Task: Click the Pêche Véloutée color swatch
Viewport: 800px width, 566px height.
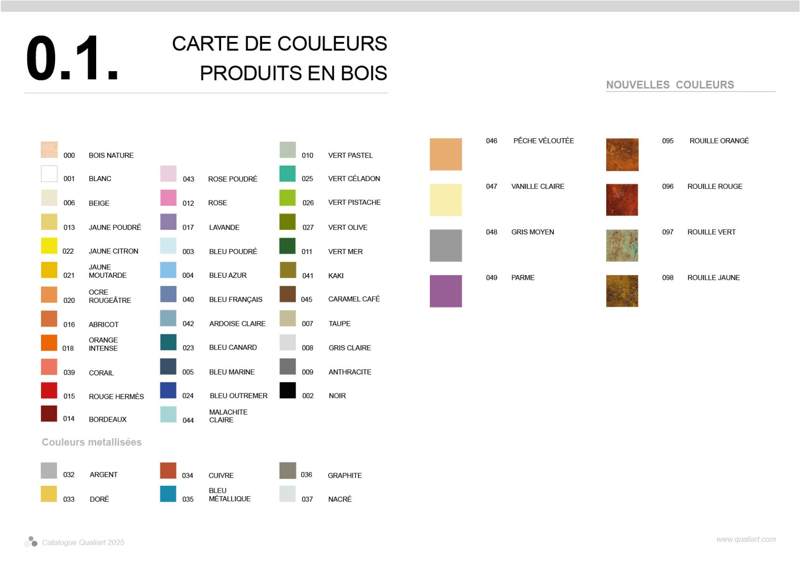Action: point(445,154)
